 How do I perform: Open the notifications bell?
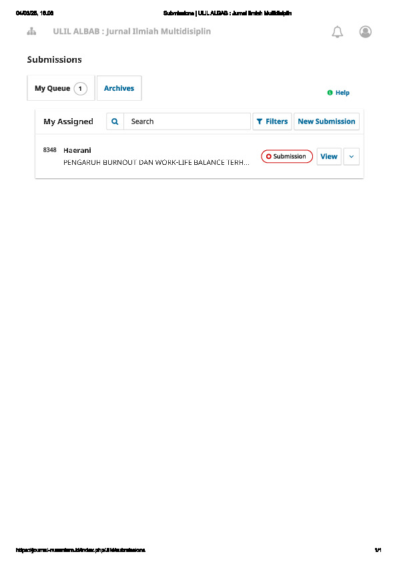(x=337, y=32)
